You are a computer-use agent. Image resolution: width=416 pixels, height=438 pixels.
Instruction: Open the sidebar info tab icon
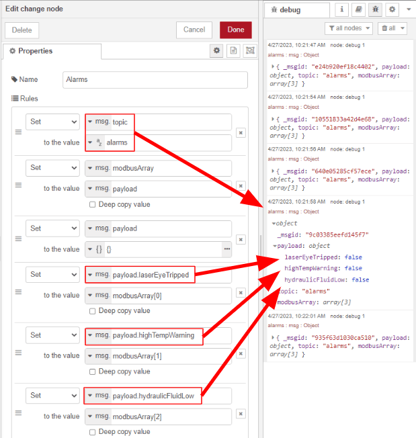[x=341, y=10]
